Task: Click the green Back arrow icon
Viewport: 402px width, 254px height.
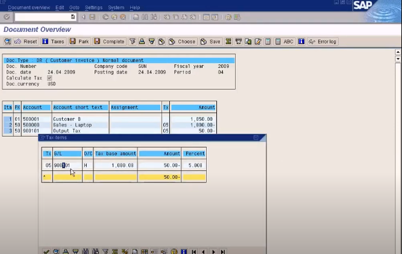Action: (105, 17)
